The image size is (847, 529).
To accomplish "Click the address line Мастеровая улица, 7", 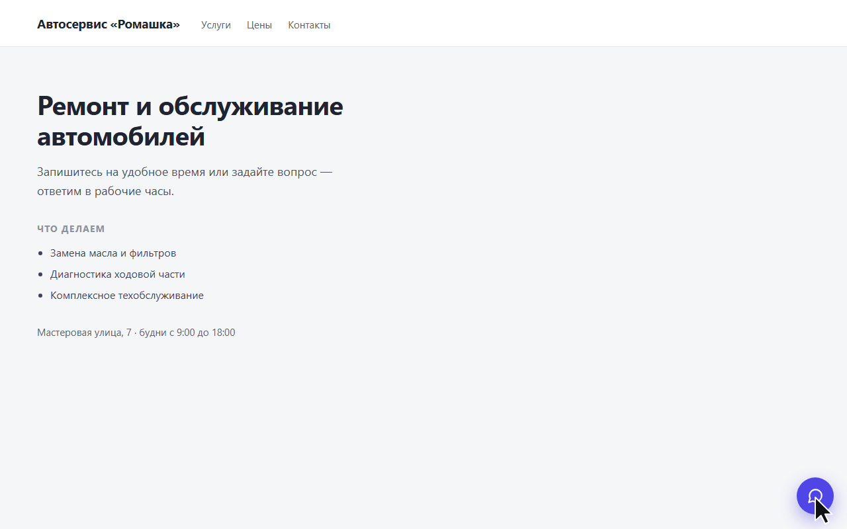I will tap(136, 333).
